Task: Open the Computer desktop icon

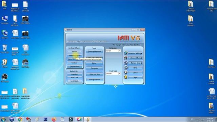Action: [5, 20]
